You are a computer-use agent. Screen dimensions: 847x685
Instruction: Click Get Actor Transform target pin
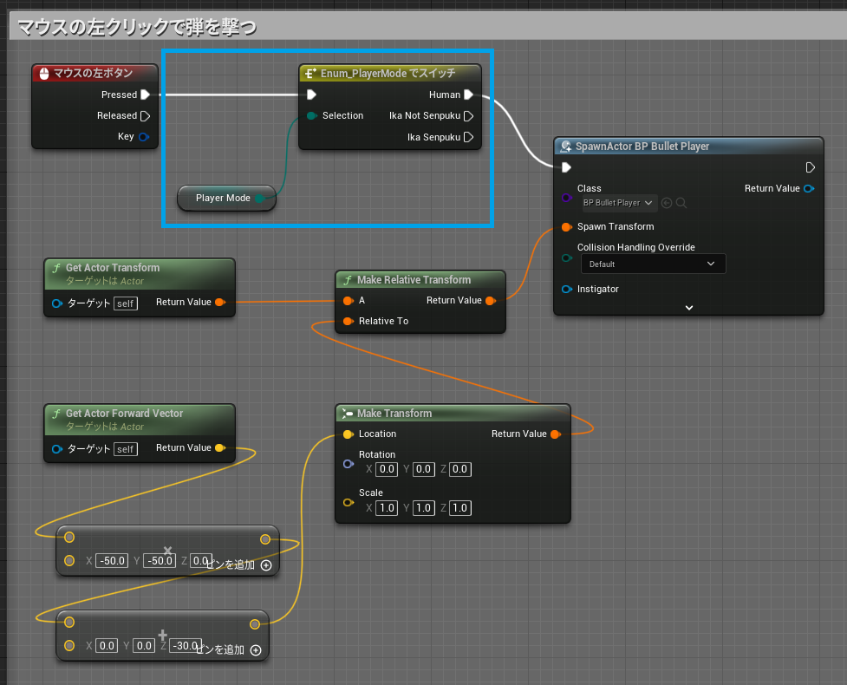pos(56,303)
